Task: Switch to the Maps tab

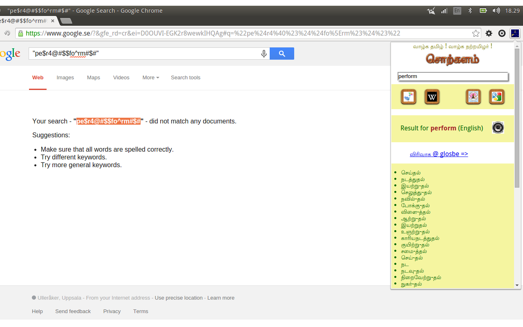Action: tap(94, 78)
